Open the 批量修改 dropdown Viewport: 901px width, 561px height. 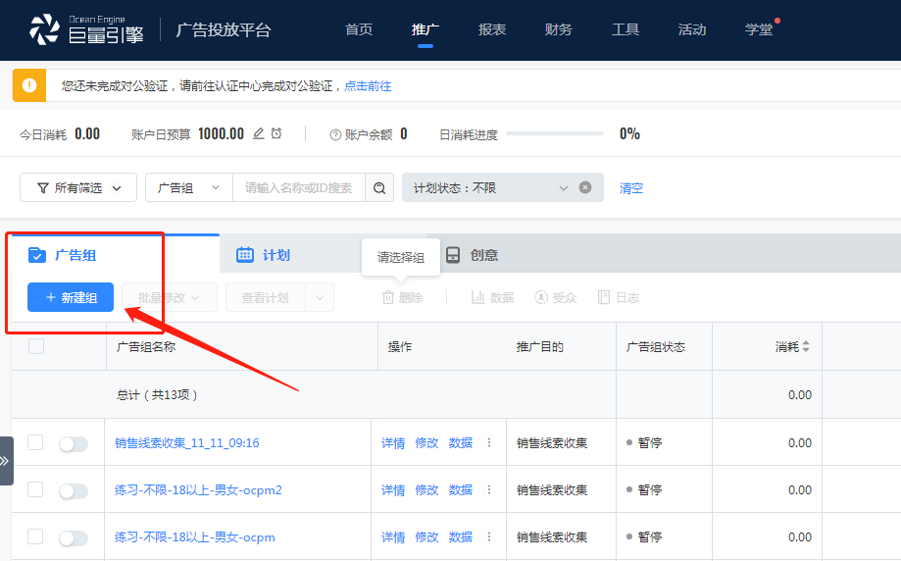click(x=170, y=298)
